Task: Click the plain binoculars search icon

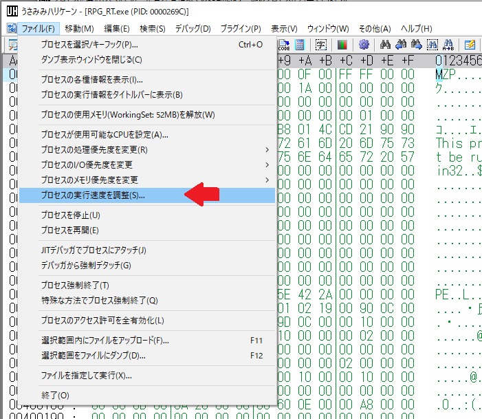Action: coord(385,45)
